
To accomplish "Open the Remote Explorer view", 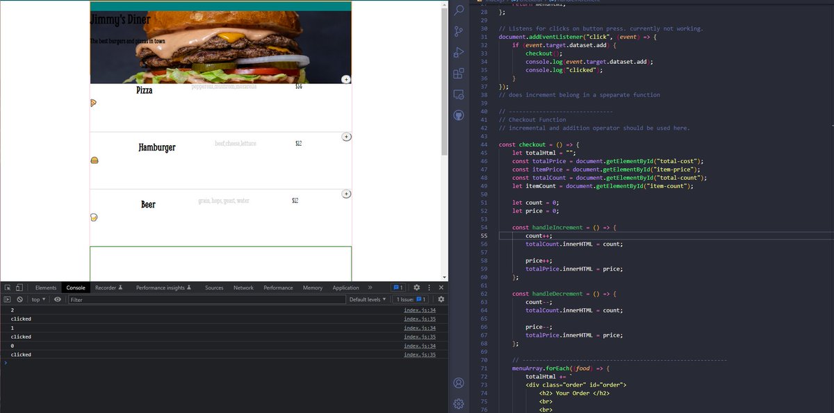I will coord(458,94).
